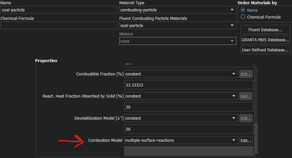
Task: Click the Chemical Formula text field
Action: point(59,25)
